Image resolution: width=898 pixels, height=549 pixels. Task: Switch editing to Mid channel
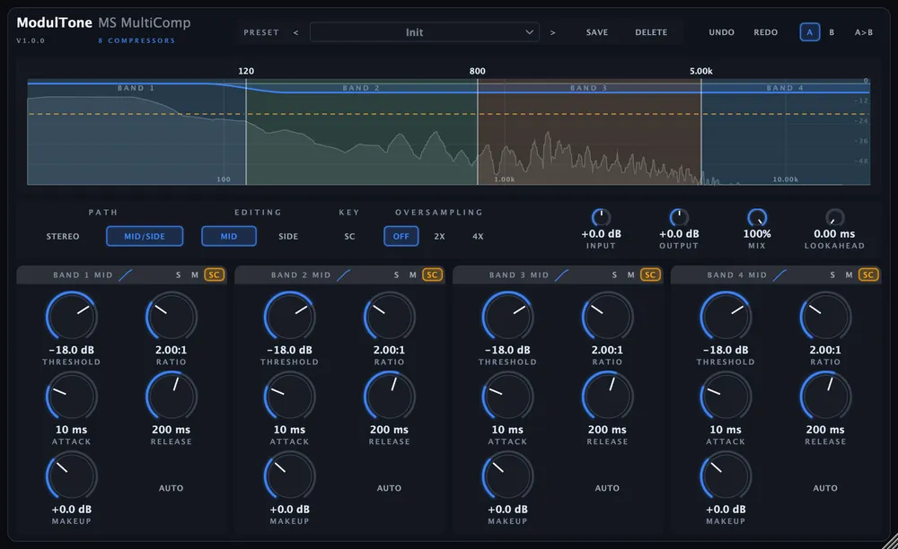pyautogui.click(x=228, y=236)
